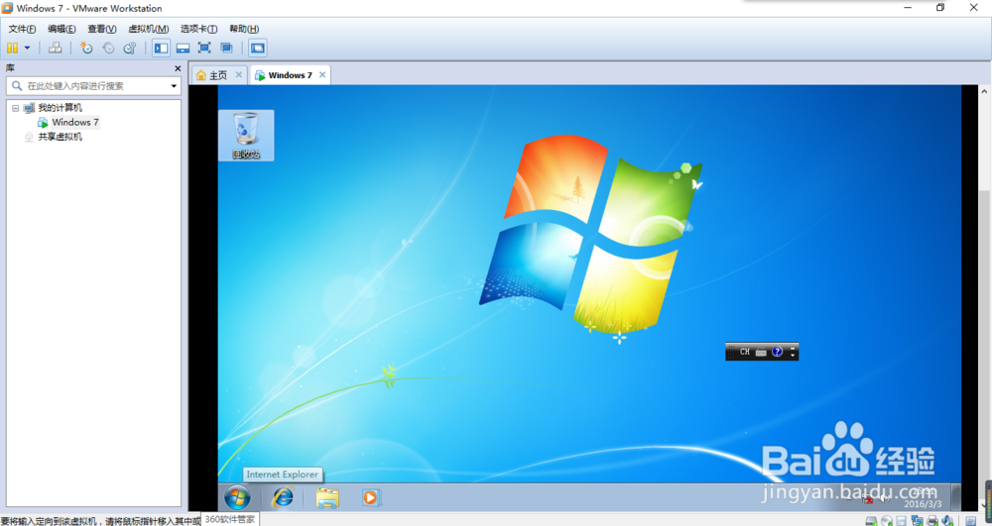992x526 pixels.
Task: Click the scrollbar up arrow
Action: tap(985, 91)
